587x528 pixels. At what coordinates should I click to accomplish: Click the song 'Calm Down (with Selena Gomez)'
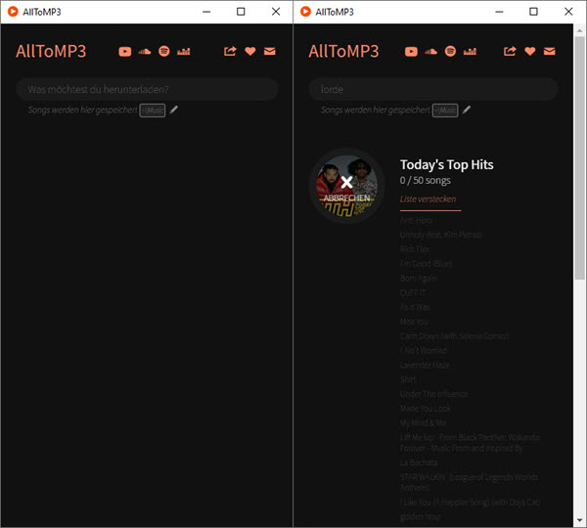pyautogui.click(x=454, y=336)
